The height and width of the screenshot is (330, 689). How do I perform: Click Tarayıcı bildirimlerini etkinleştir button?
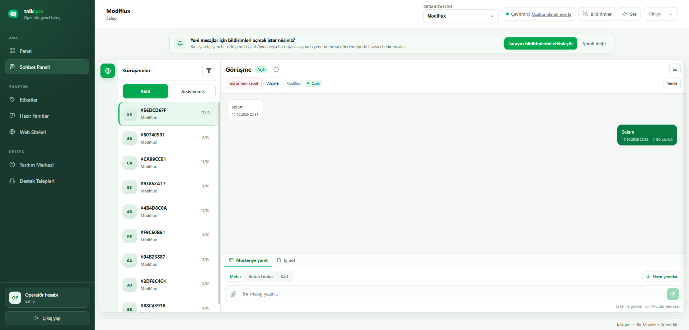coord(540,43)
